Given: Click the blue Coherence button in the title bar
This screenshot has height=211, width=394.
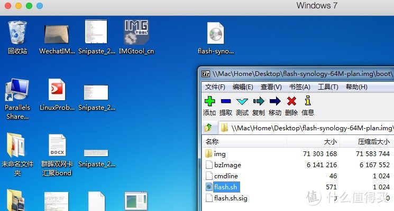Looking at the screenshot, I should pyautogui.click(x=40, y=6).
